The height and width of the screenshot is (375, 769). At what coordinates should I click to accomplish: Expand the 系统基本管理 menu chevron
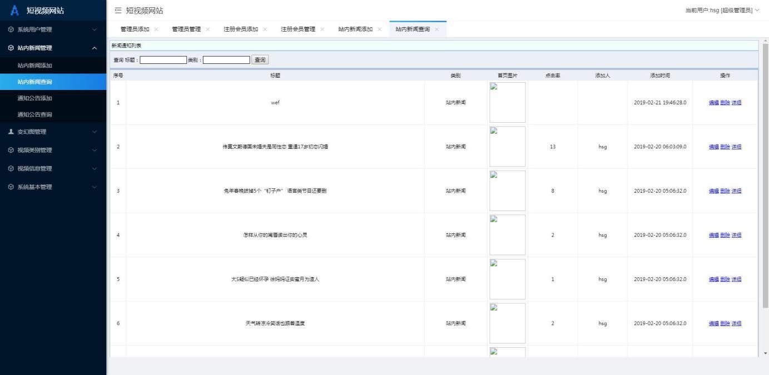[x=95, y=187]
